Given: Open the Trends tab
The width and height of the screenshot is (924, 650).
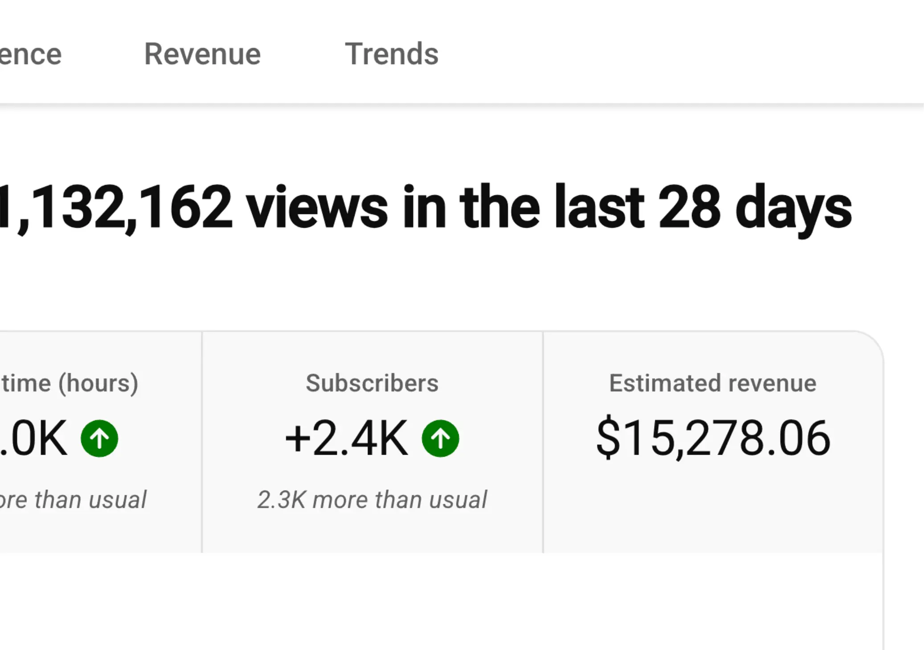Looking at the screenshot, I should click(392, 53).
